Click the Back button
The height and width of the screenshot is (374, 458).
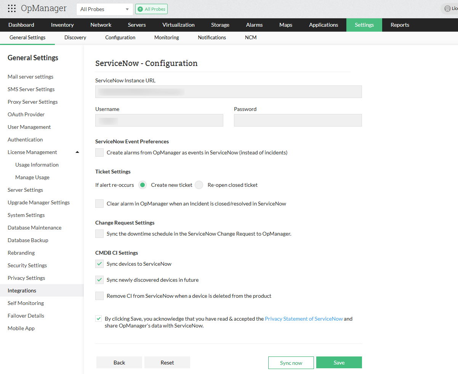119,363
